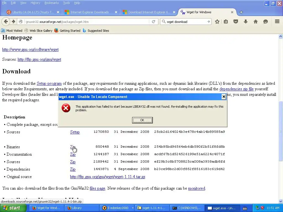This screenshot has height=212, width=283.
Task: Download the Binaries Zip link
Action: tap(73, 147)
